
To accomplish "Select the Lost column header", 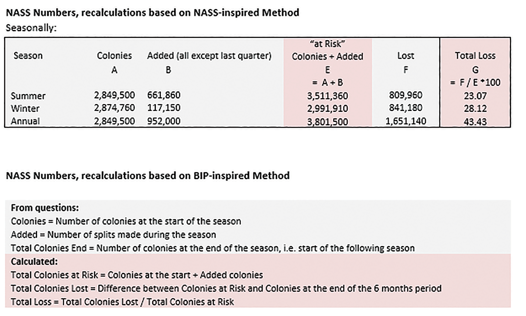I will pyautogui.click(x=405, y=56).
